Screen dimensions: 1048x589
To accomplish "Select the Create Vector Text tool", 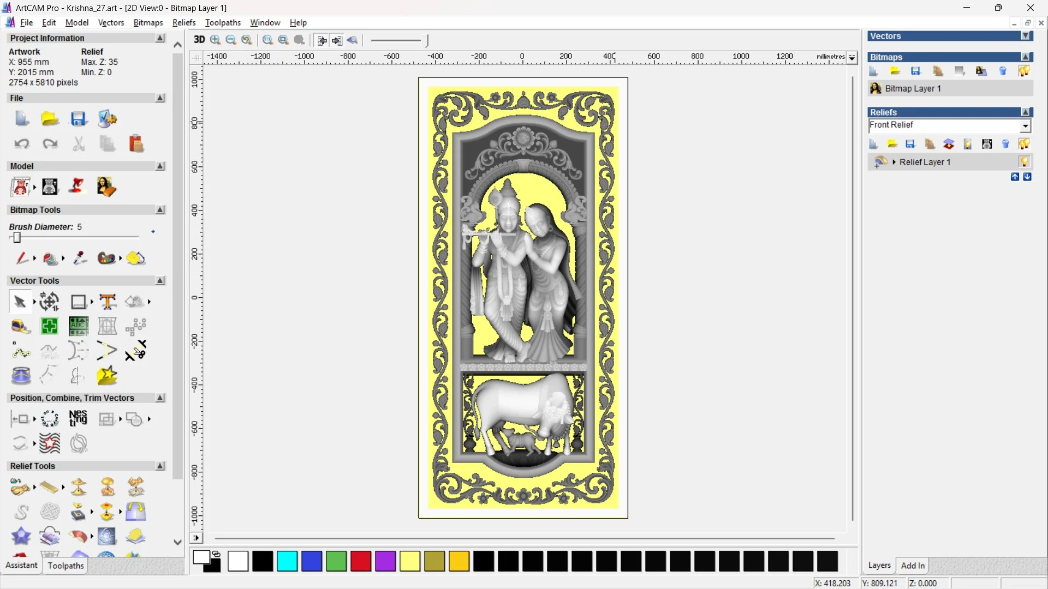I will pos(108,302).
